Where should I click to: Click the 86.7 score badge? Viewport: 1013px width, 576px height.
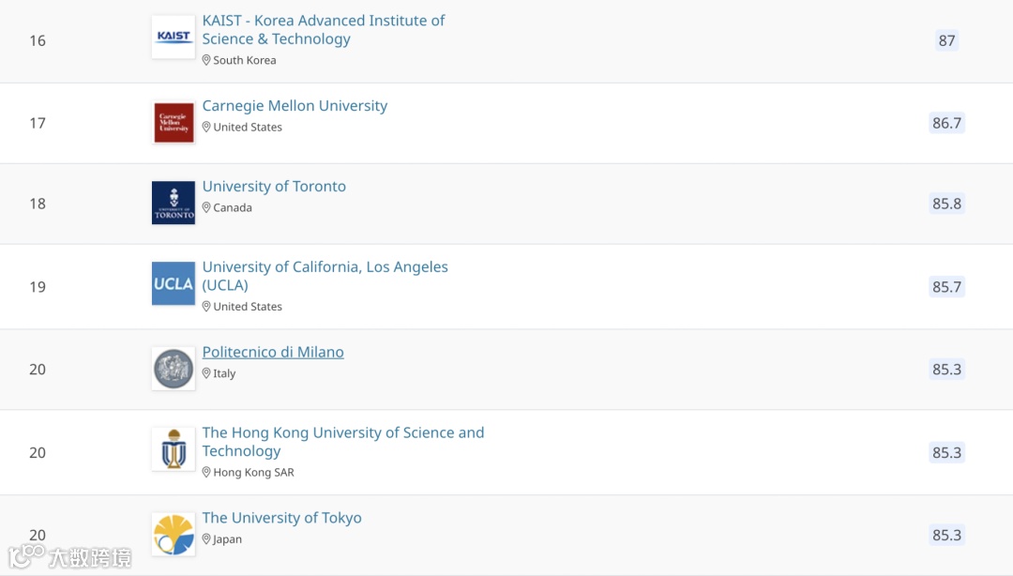(946, 123)
